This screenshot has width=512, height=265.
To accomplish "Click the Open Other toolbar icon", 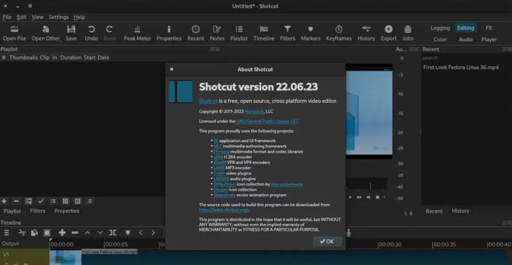I will 45,33.
